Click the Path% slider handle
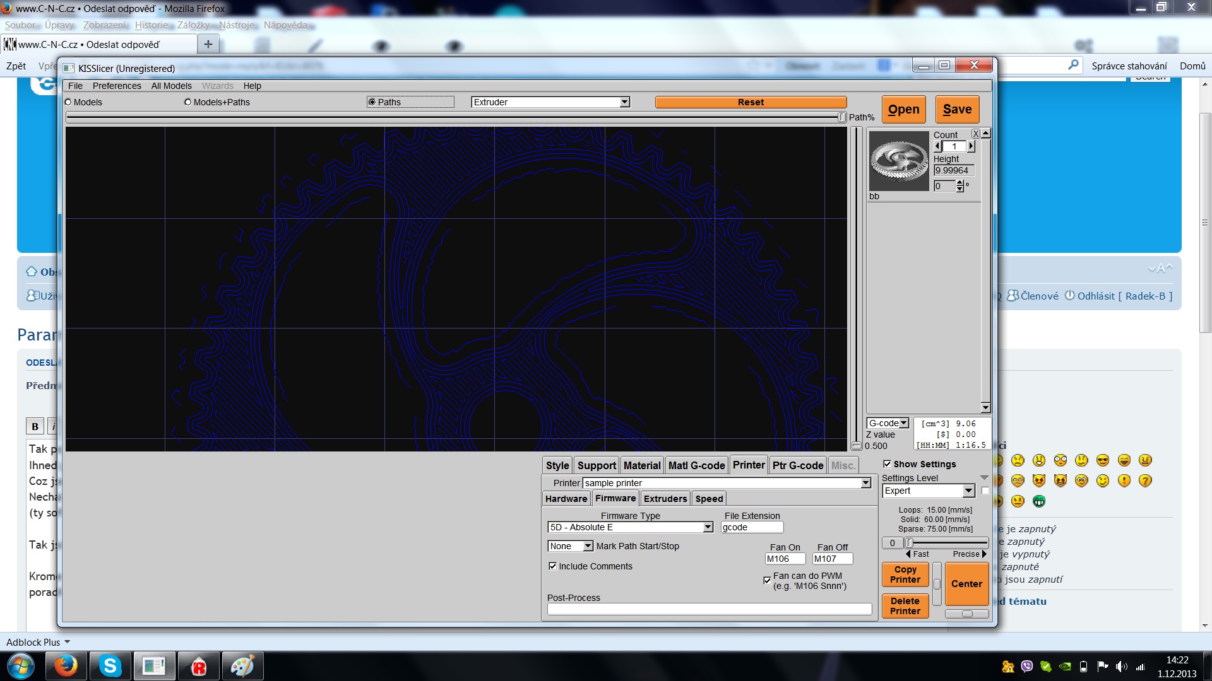 (x=841, y=117)
